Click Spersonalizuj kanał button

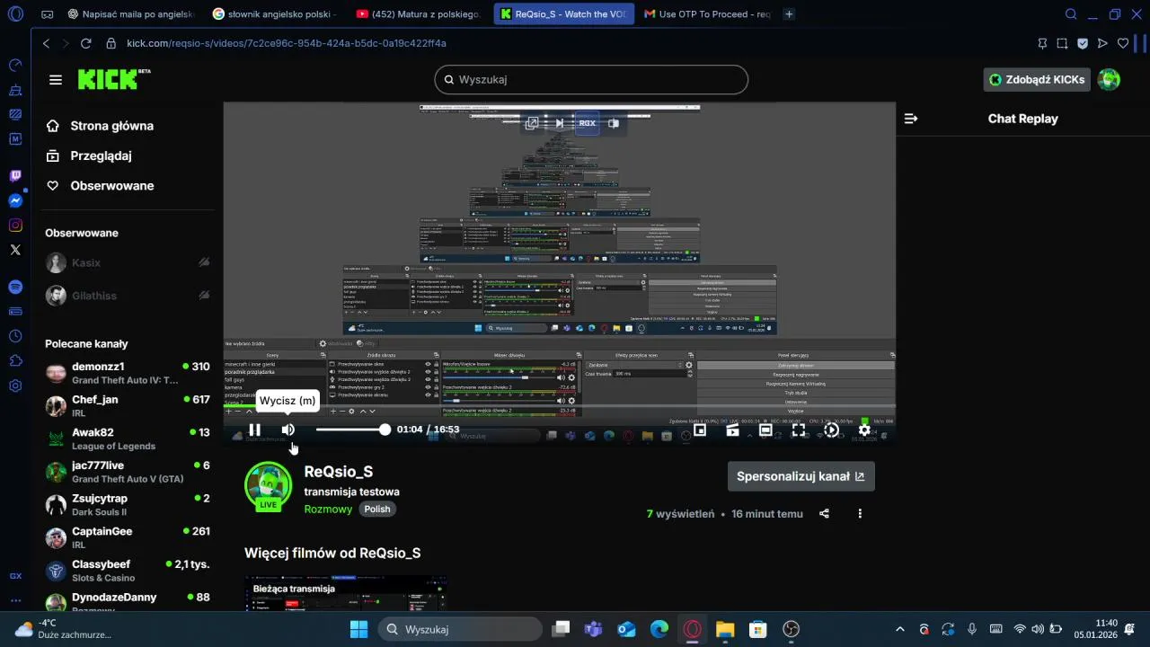coord(801,476)
